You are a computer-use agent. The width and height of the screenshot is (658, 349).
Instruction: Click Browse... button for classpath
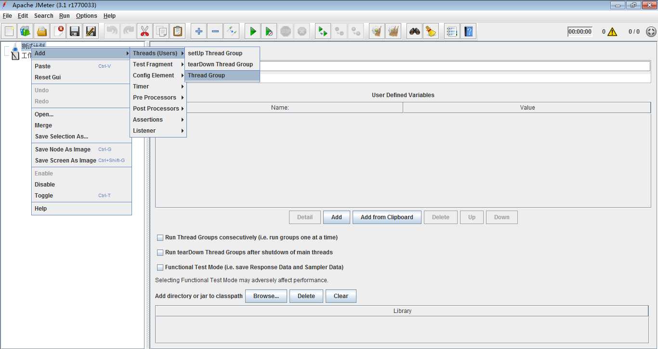[x=266, y=296]
